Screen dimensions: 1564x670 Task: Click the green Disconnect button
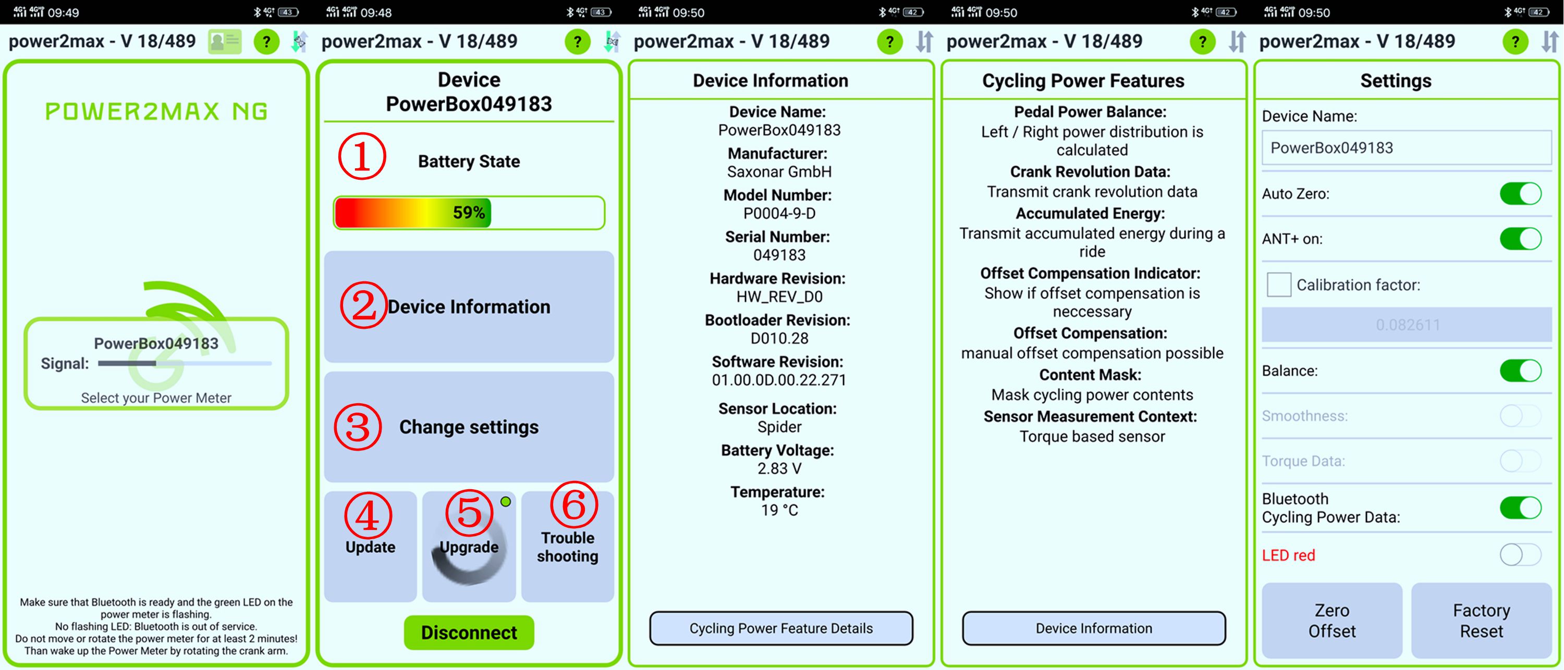coord(469,632)
